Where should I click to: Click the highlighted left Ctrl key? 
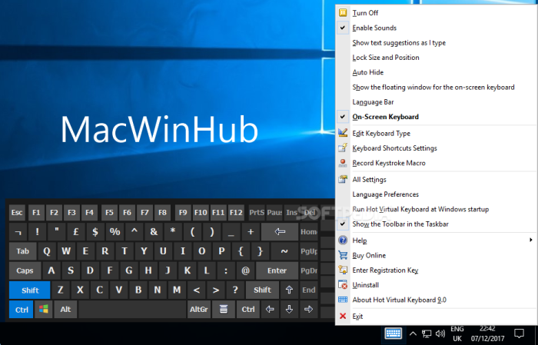(x=22, y=310)
